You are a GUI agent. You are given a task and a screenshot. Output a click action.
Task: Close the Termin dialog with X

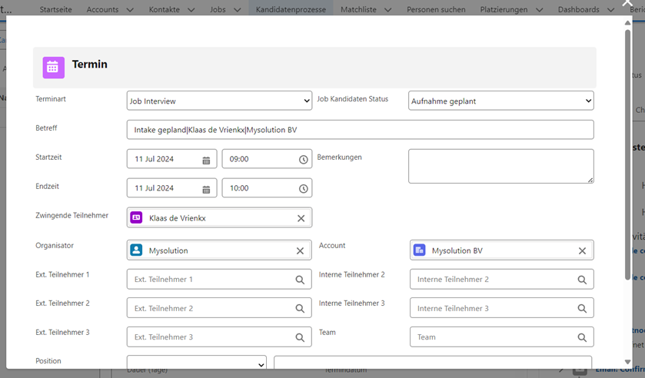(x=627, y=5)
